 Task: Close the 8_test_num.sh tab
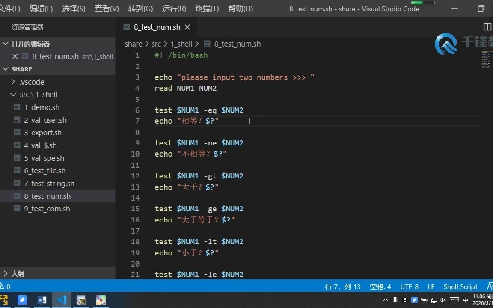(187, 27)
